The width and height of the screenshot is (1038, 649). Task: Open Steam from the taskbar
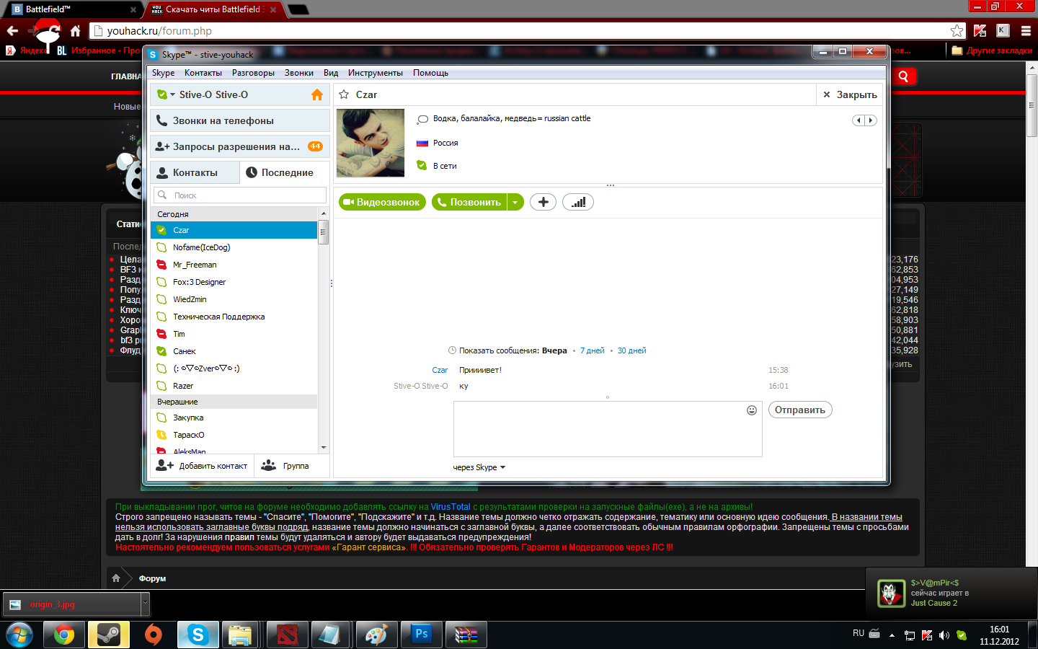[x=109, y=635]
